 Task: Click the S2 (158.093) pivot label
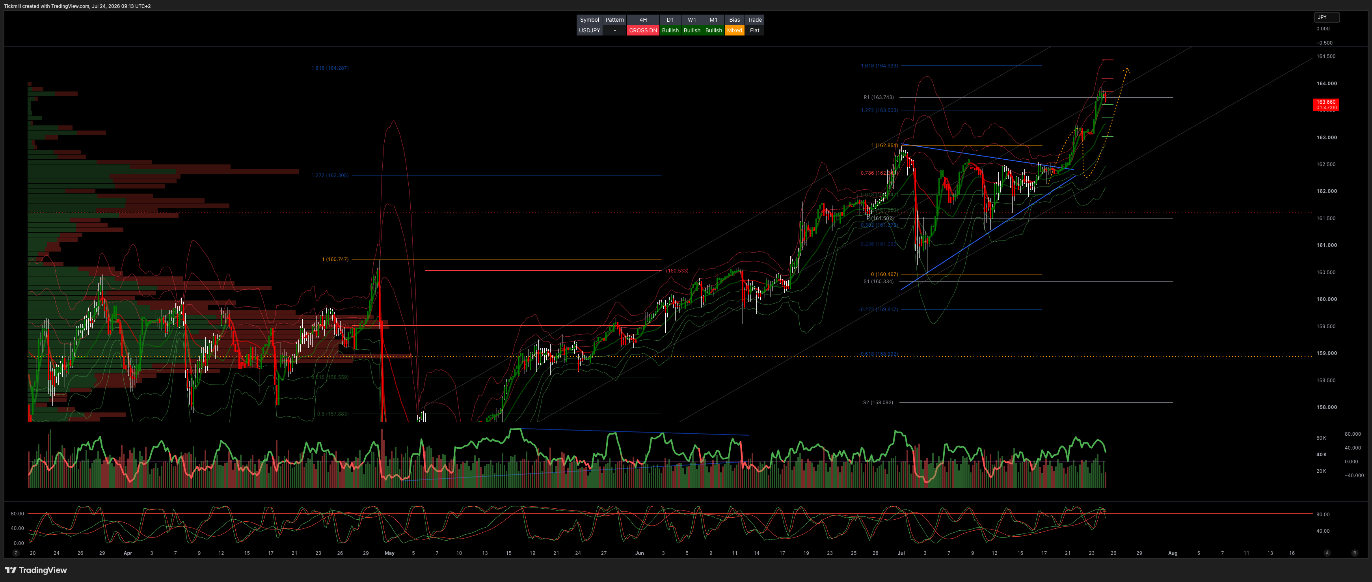pos(878,402)
